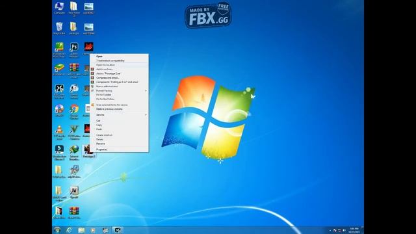Image resolution: width=416 pixels, height=234 pixels.
Task: Choose Pin to Start Menu
Action: coord(119,99)
